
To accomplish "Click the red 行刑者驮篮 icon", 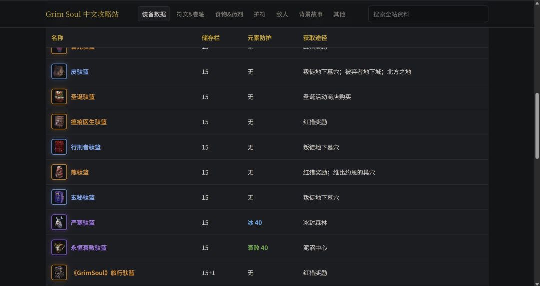I will coord(59,147).
